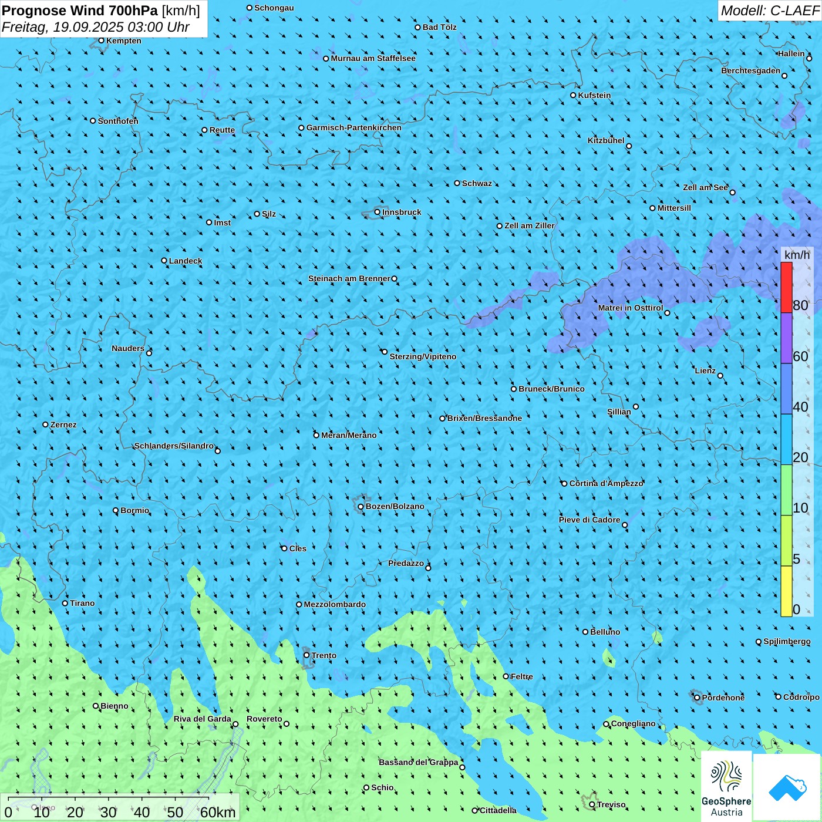Click the 'Brixen/Bressanone' label
Screen dimensions: 822x822
pyautogui.click(x=485, y=418)
